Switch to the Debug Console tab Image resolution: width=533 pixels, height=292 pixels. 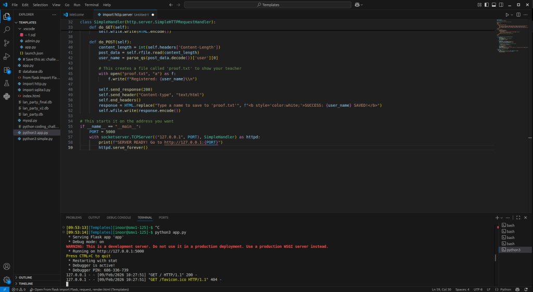[119, 217]
